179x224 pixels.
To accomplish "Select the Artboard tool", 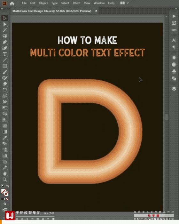I will tap(5, 162).
